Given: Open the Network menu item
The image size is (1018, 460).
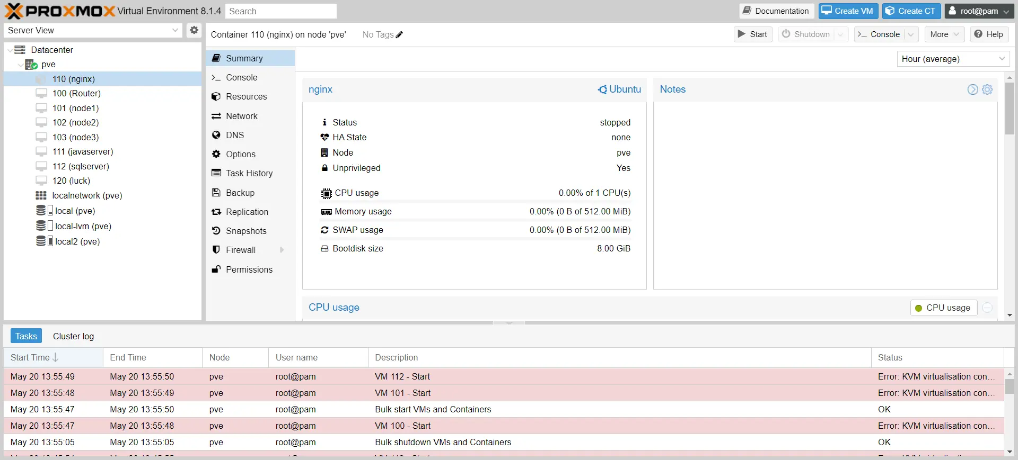Looking at the screenshot, I should pos(250,116).
